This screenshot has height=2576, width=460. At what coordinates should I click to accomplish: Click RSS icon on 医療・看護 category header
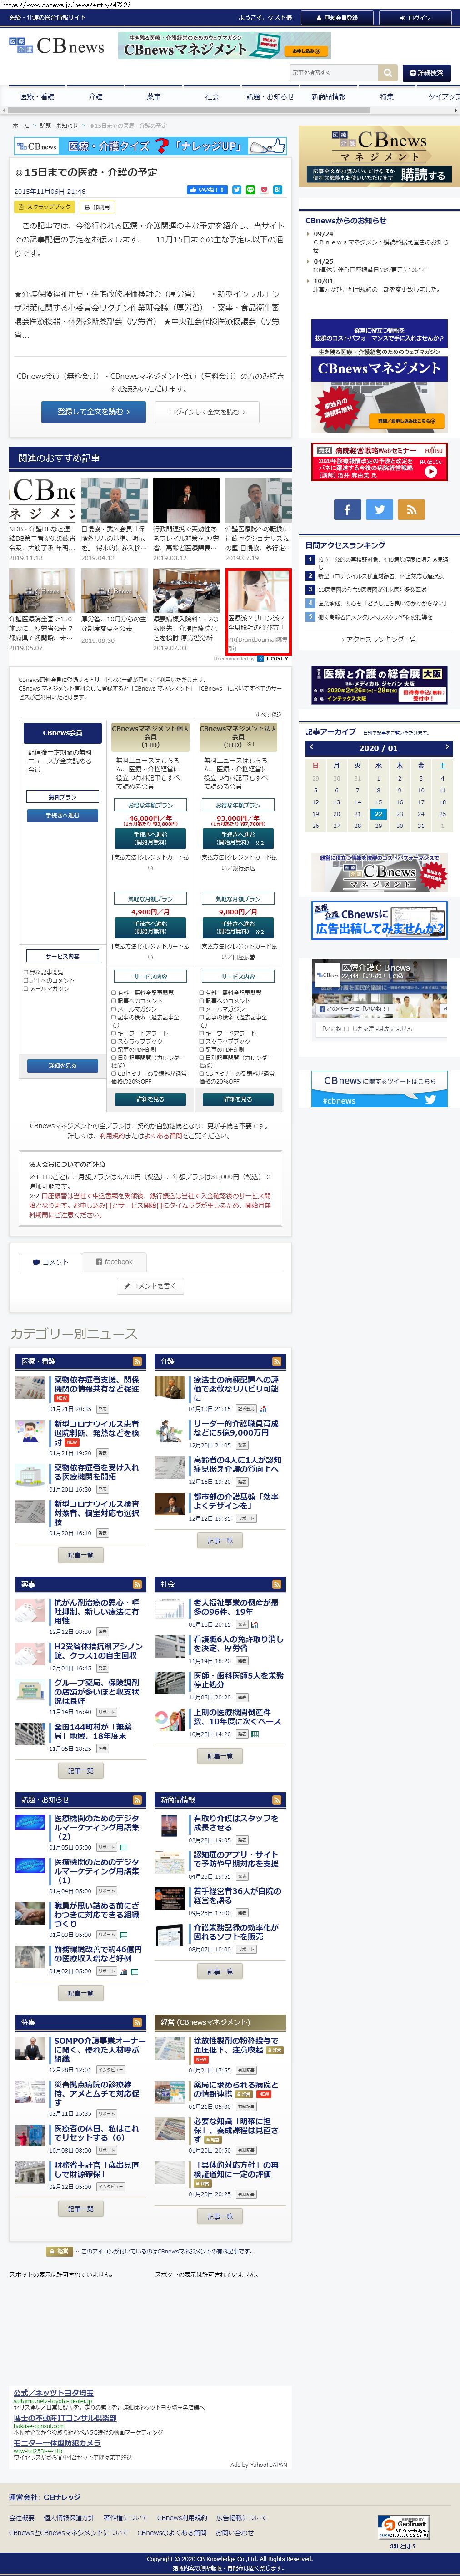[137, 1361]
